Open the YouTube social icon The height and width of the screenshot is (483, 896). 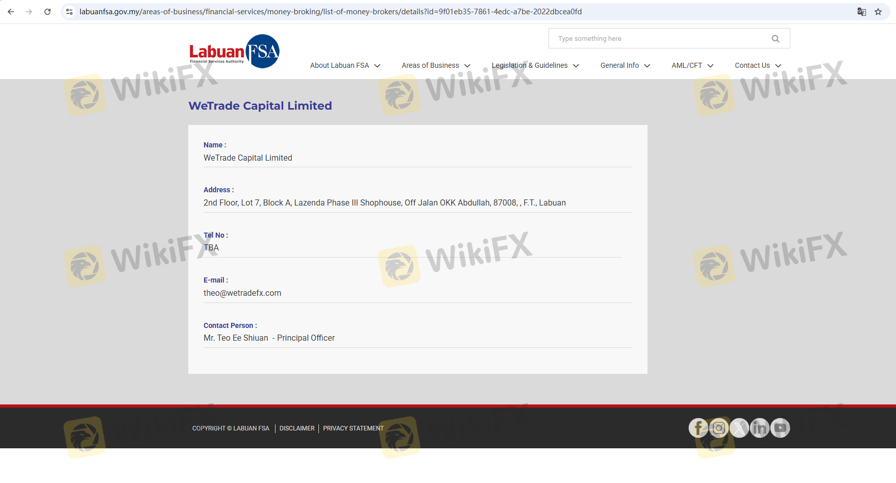(780, 428)
